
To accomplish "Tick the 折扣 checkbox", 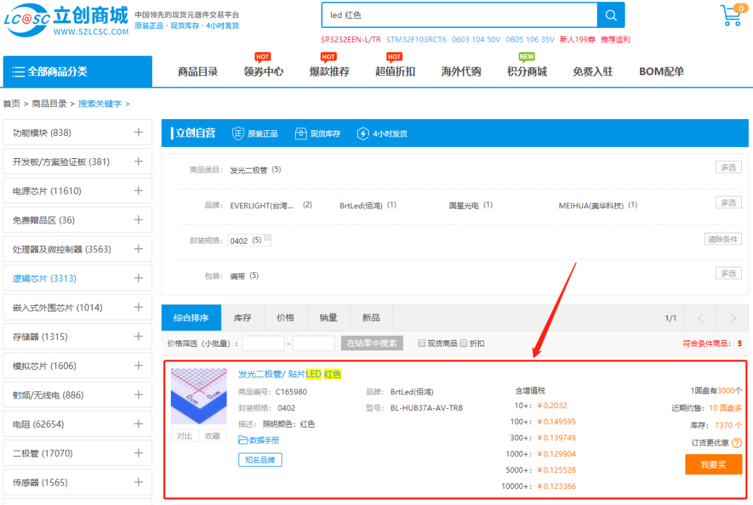I will tap(463, 343).
